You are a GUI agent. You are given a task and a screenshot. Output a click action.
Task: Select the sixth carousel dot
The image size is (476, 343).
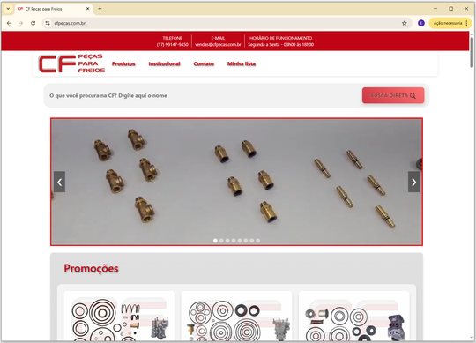point(246,241)
